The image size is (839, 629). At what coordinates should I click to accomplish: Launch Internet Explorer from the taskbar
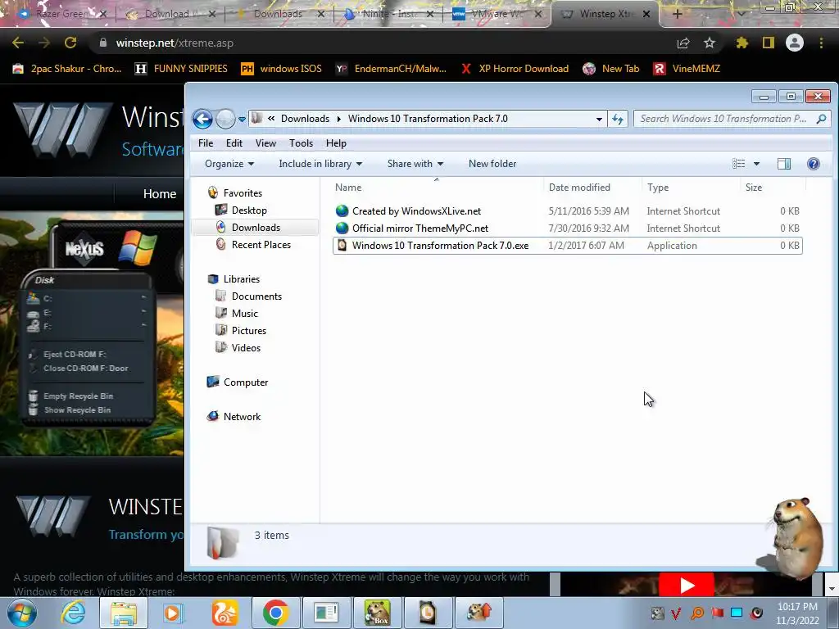[x=73, y=613]
